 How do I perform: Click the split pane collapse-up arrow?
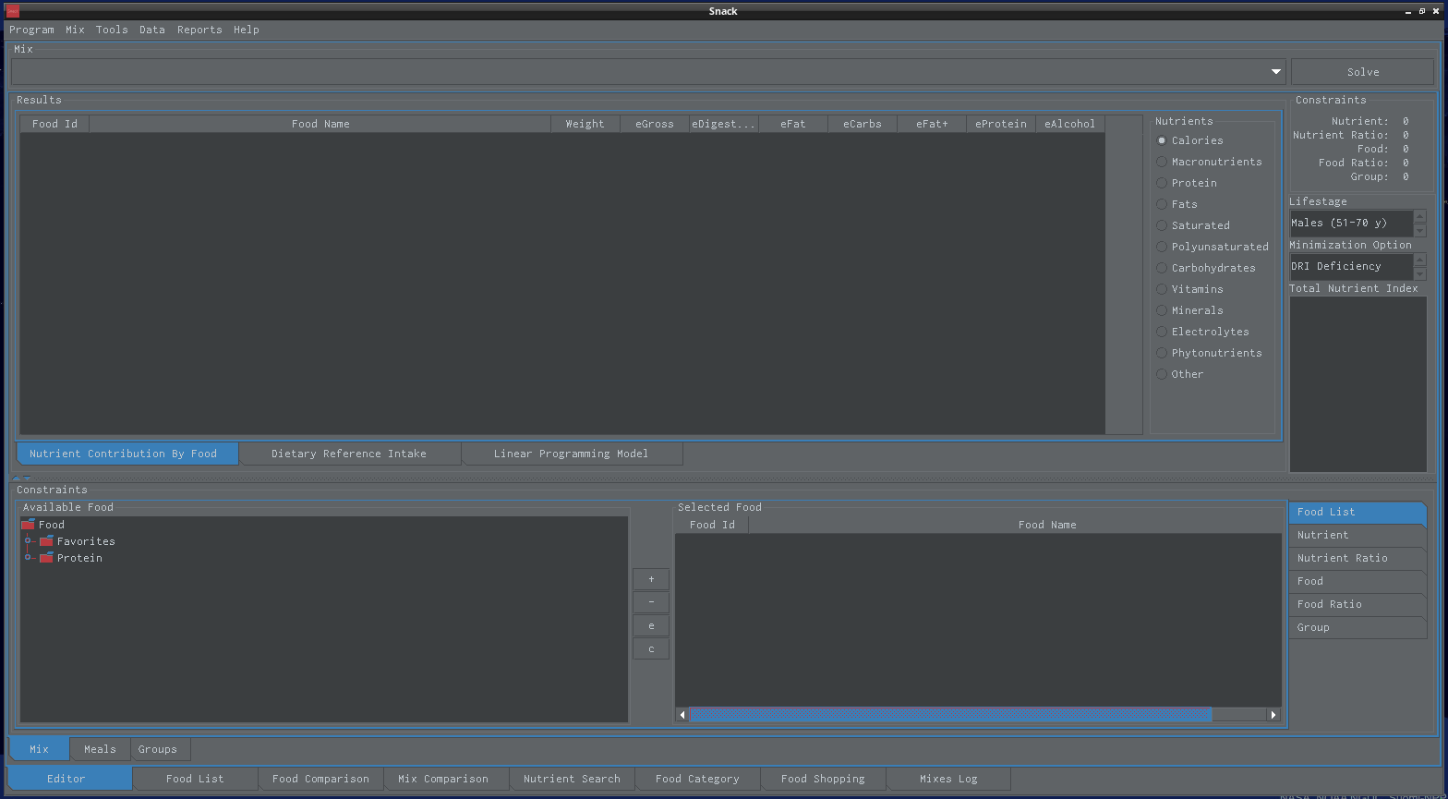click(16, 478)
